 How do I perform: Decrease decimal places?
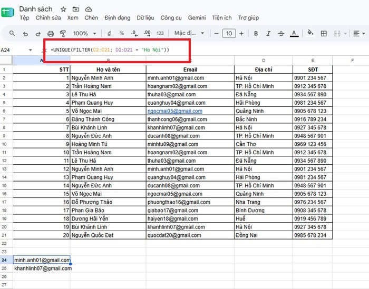point(134,33)
